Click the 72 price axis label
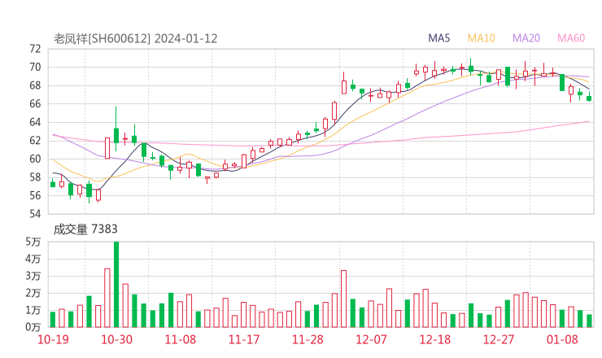The image size is (602, 358). click(35, 49)
